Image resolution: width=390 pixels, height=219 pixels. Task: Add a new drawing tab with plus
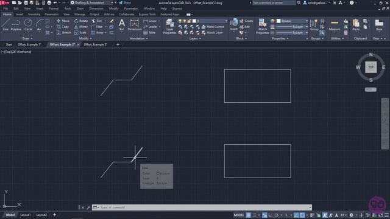118,44
